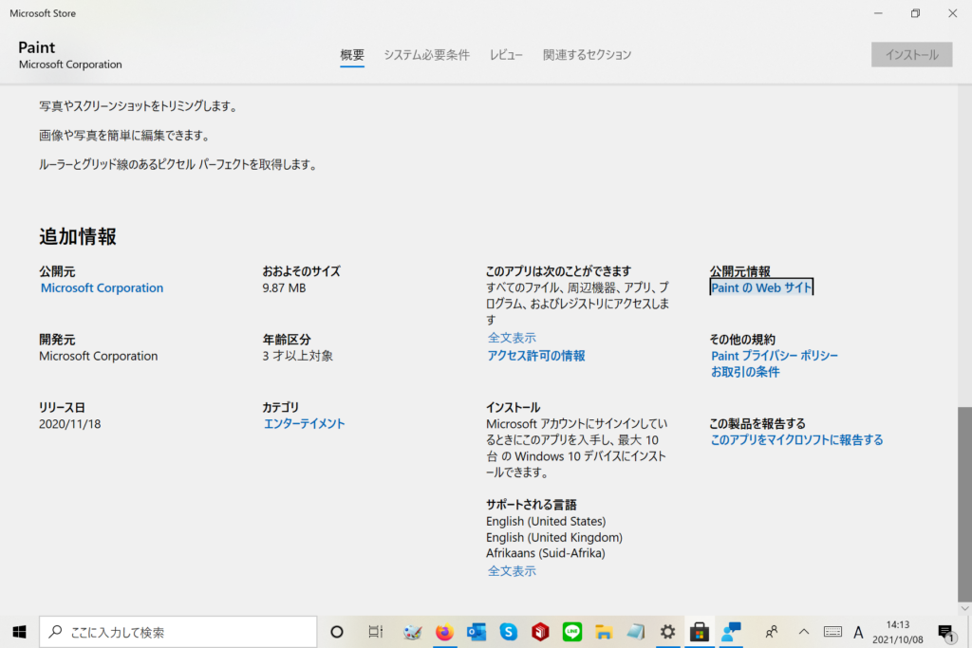The height and width of the screenshot is (648, 972).
Task: Open the clock showing 14:13
Action: [x=898, y=632]
